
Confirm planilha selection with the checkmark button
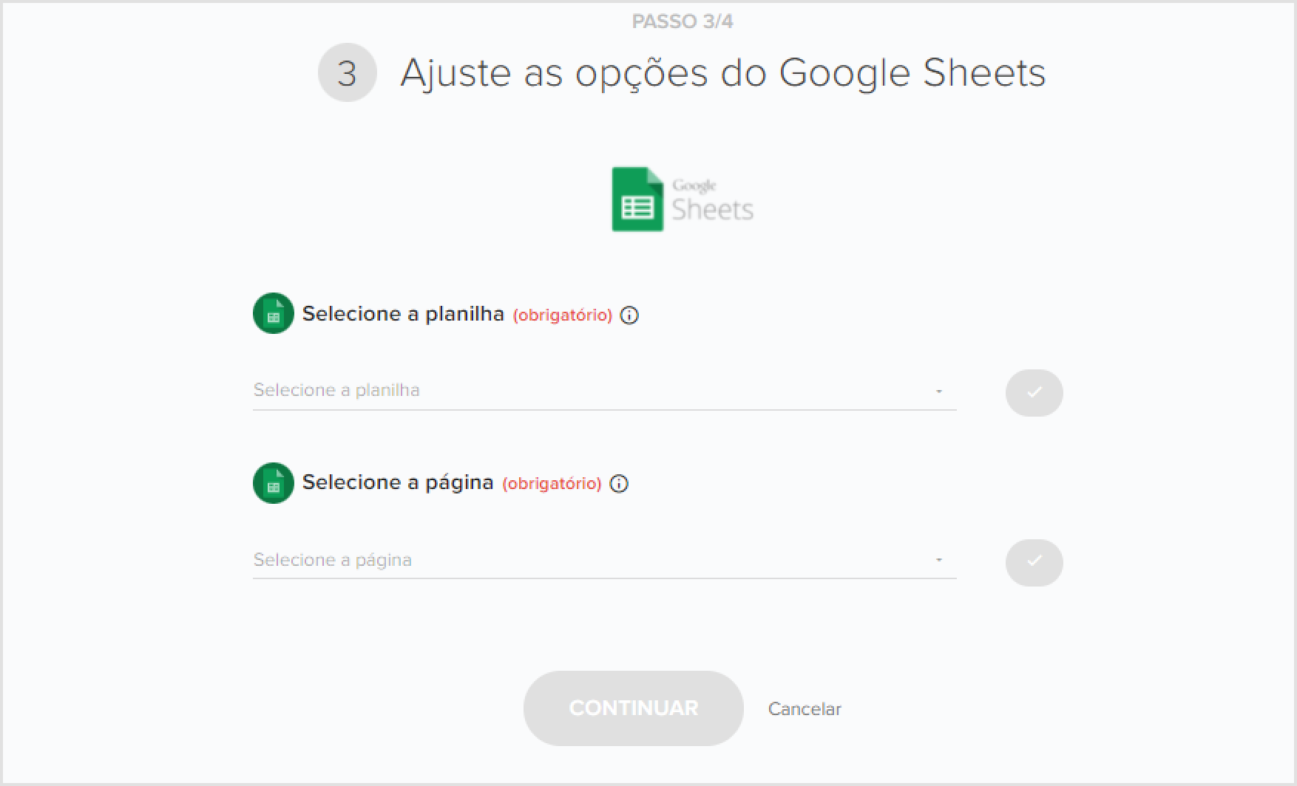coord(1034,392)
